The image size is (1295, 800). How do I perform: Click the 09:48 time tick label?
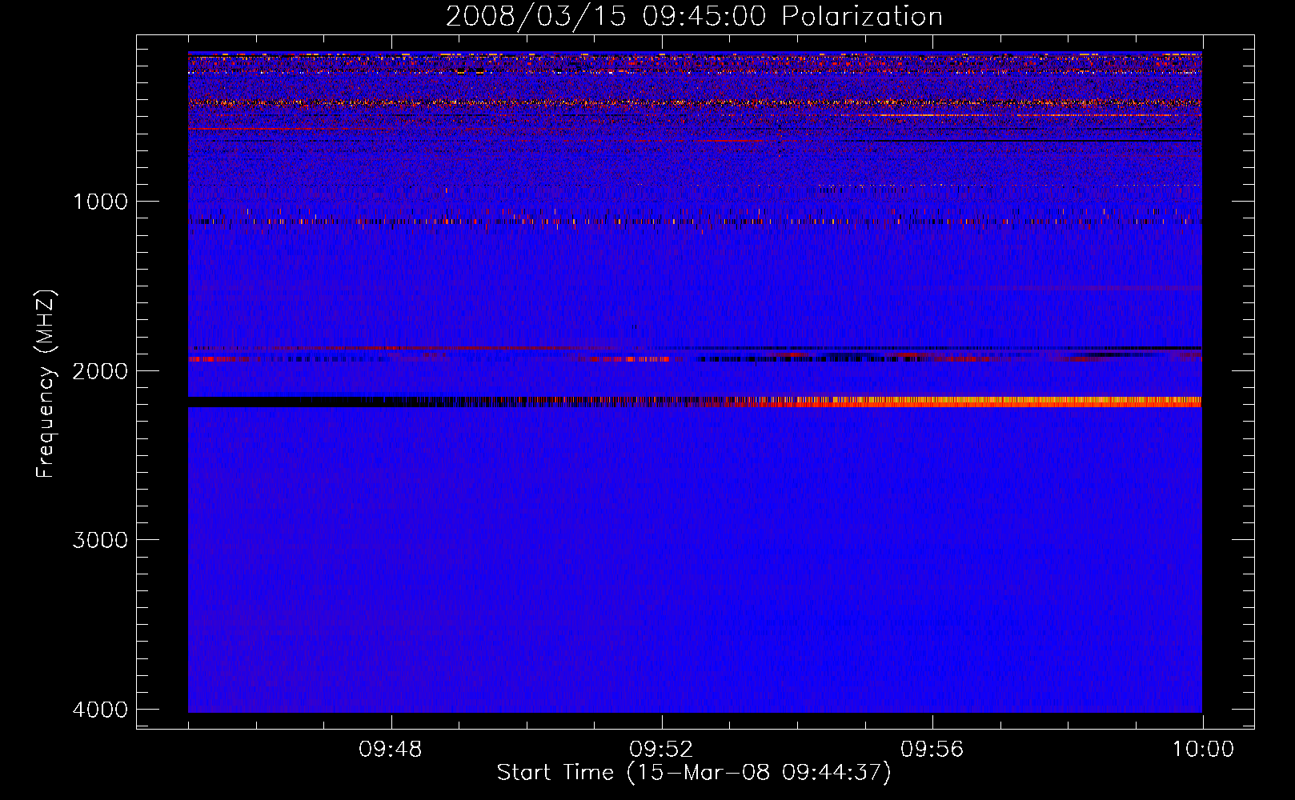pyautogui.click(x=391, y=750)
